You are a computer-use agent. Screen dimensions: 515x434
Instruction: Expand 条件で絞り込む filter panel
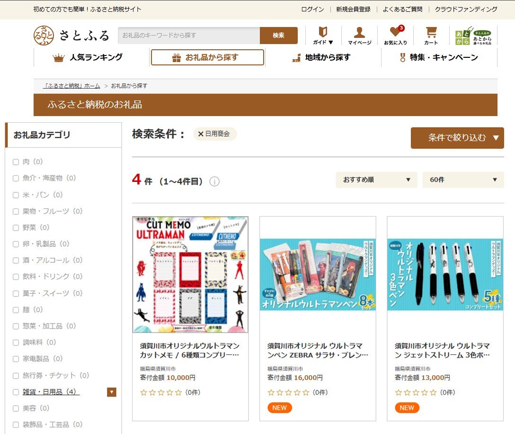pyautogui.click(x=457, y=138)
